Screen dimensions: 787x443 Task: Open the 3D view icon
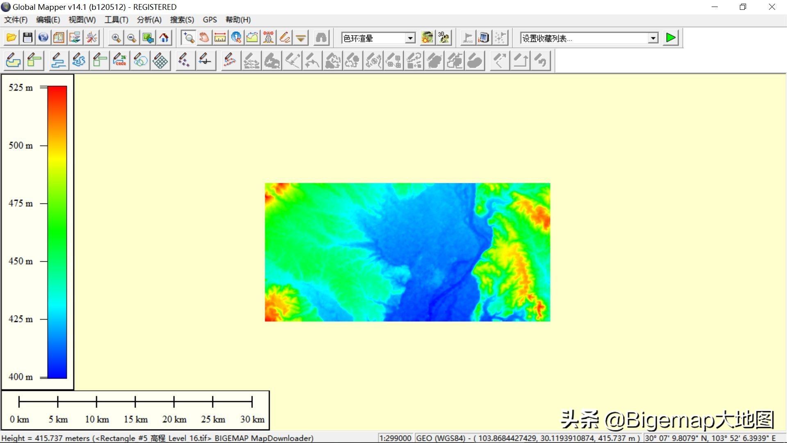(444, 38)
